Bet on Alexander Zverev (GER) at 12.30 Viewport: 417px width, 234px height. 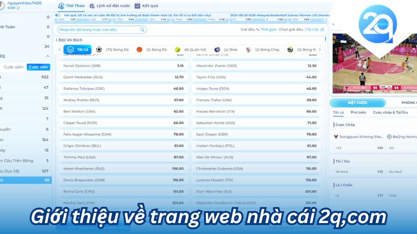[256, 66]
